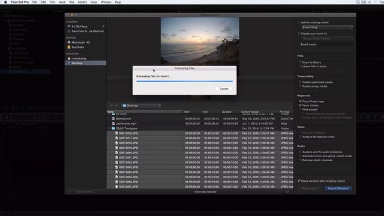Collapse the CBAD Timelapse folder
Image resolution: width=384 pixels, height=216 pixels.
pos(109,128)
